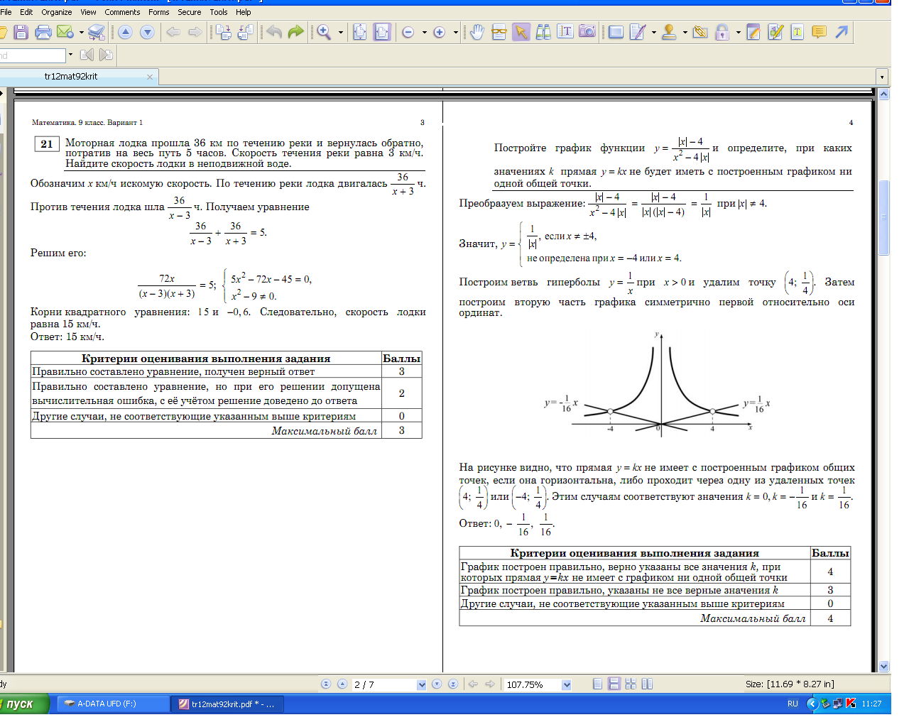The height and width of the screenshot is (727, 909).
Task: Open the Zoom tool dropdown arrow
Action: [341, 32]
